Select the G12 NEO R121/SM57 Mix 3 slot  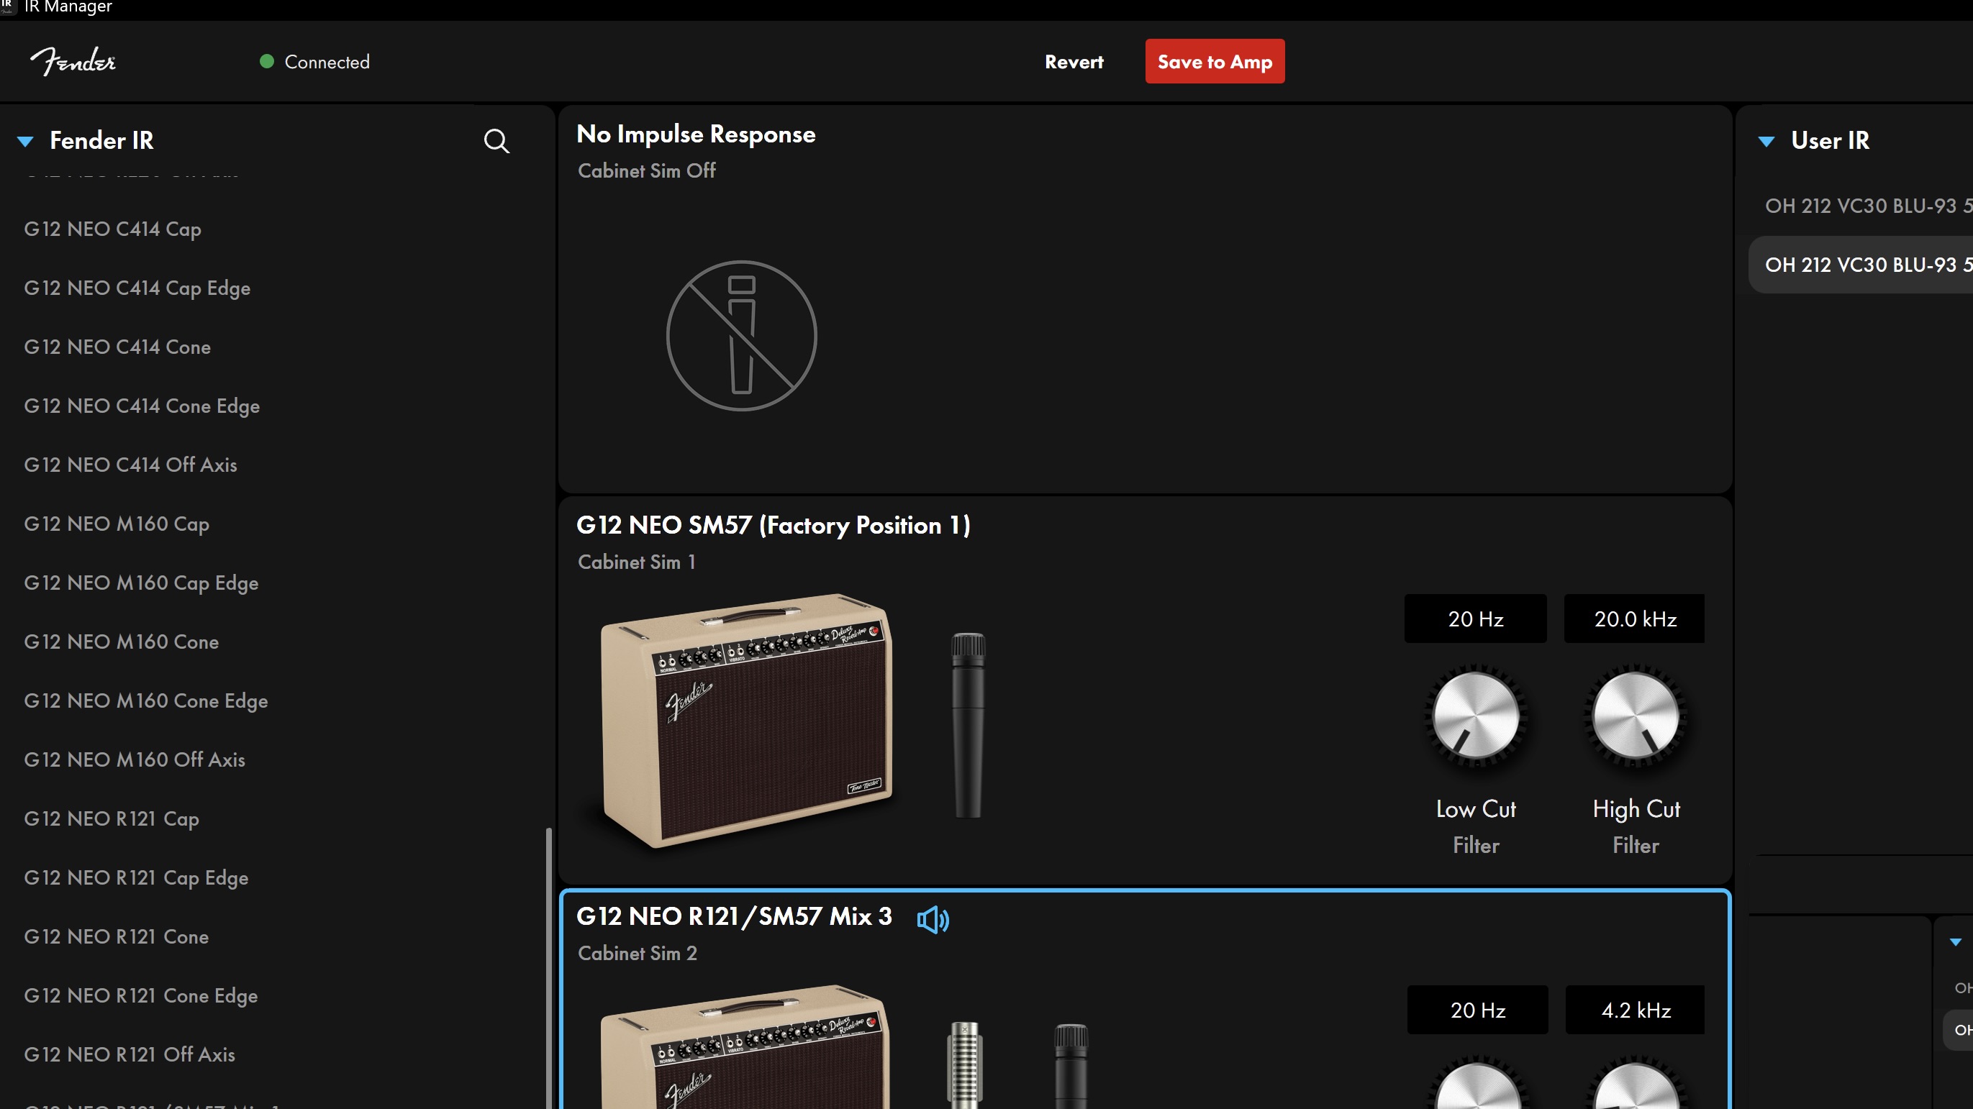[1145, 999]
